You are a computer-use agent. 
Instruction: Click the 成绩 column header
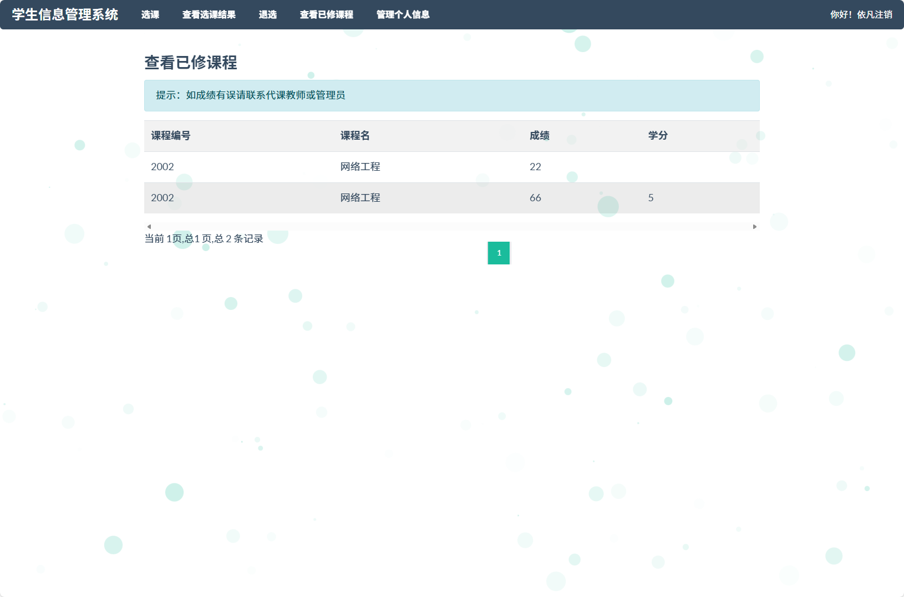pos(539,136)
